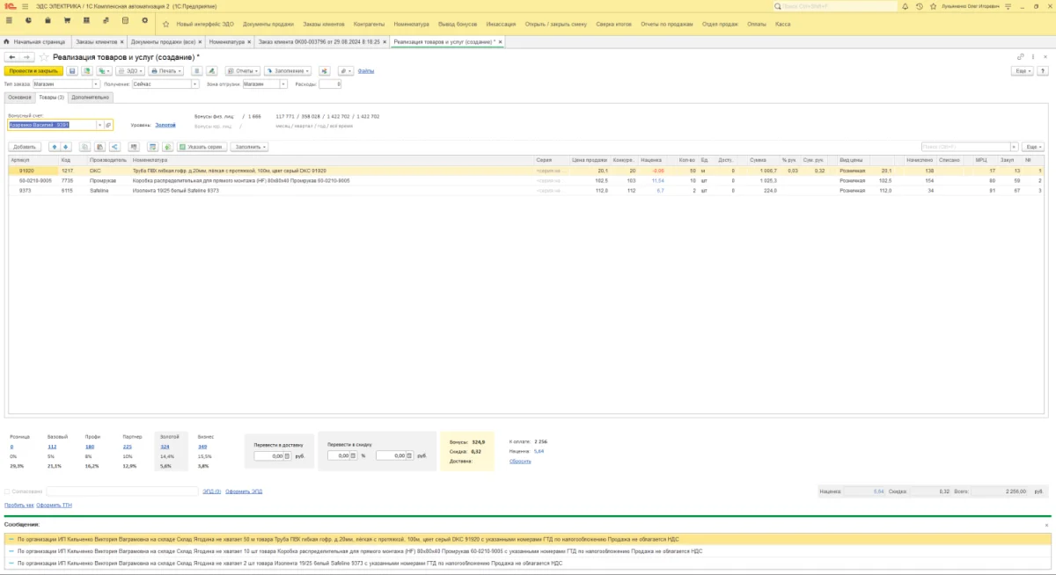Image resolution: width=1056 pixels, height=575 pixels.
Task: Click the favorites star next to document title
Action: (x=44, y=57)
